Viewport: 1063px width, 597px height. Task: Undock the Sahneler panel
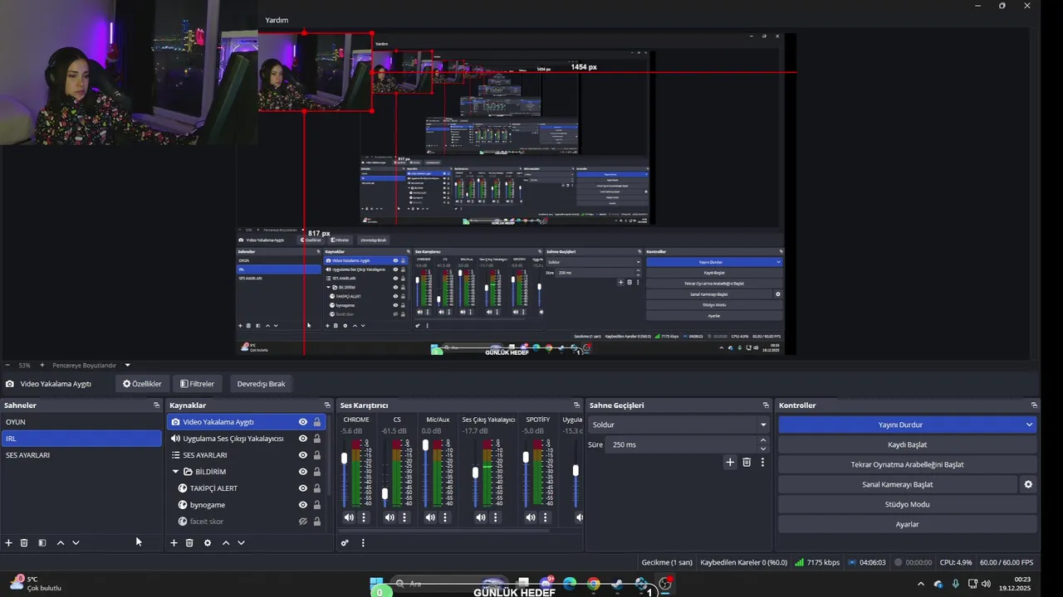(x=156, y=405)
